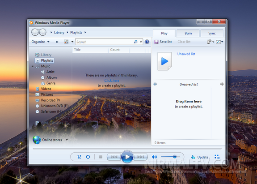Click the Unsaved list title link
Screen dimensions: 257x184
(186, 54)
